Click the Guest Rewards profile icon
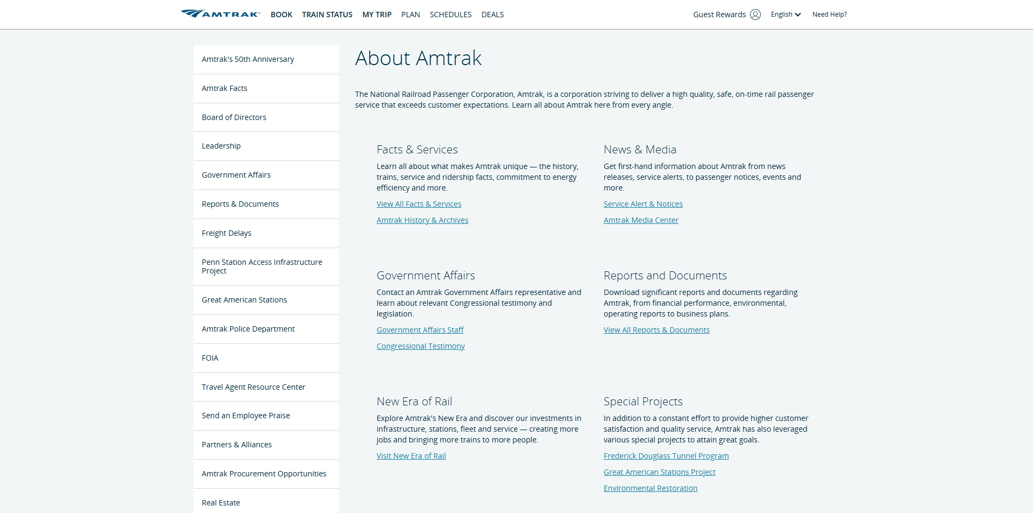Viewport: 1033px width, 513px height. [755, 15]
